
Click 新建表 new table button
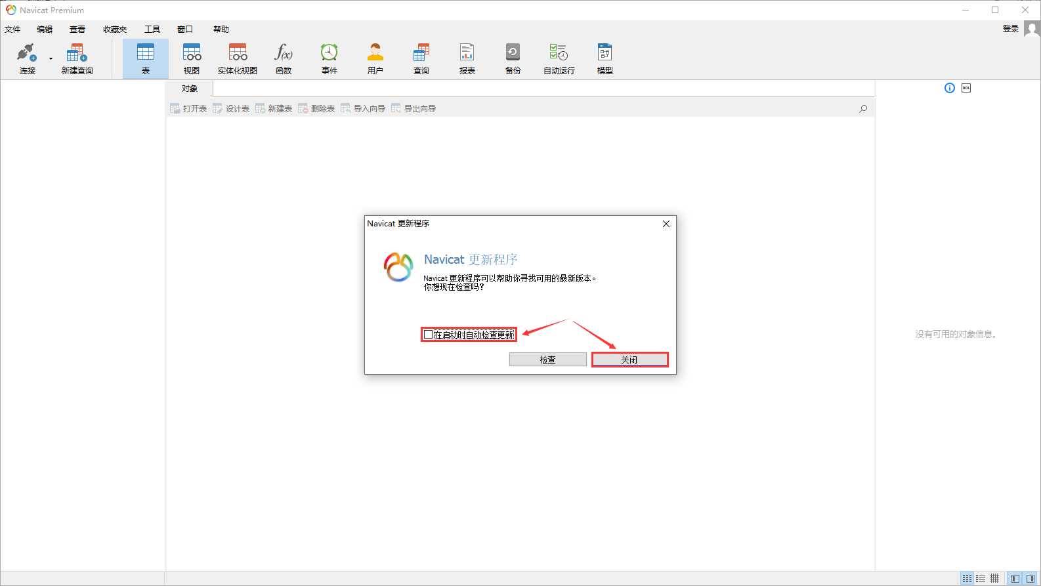tap(274, 108)
